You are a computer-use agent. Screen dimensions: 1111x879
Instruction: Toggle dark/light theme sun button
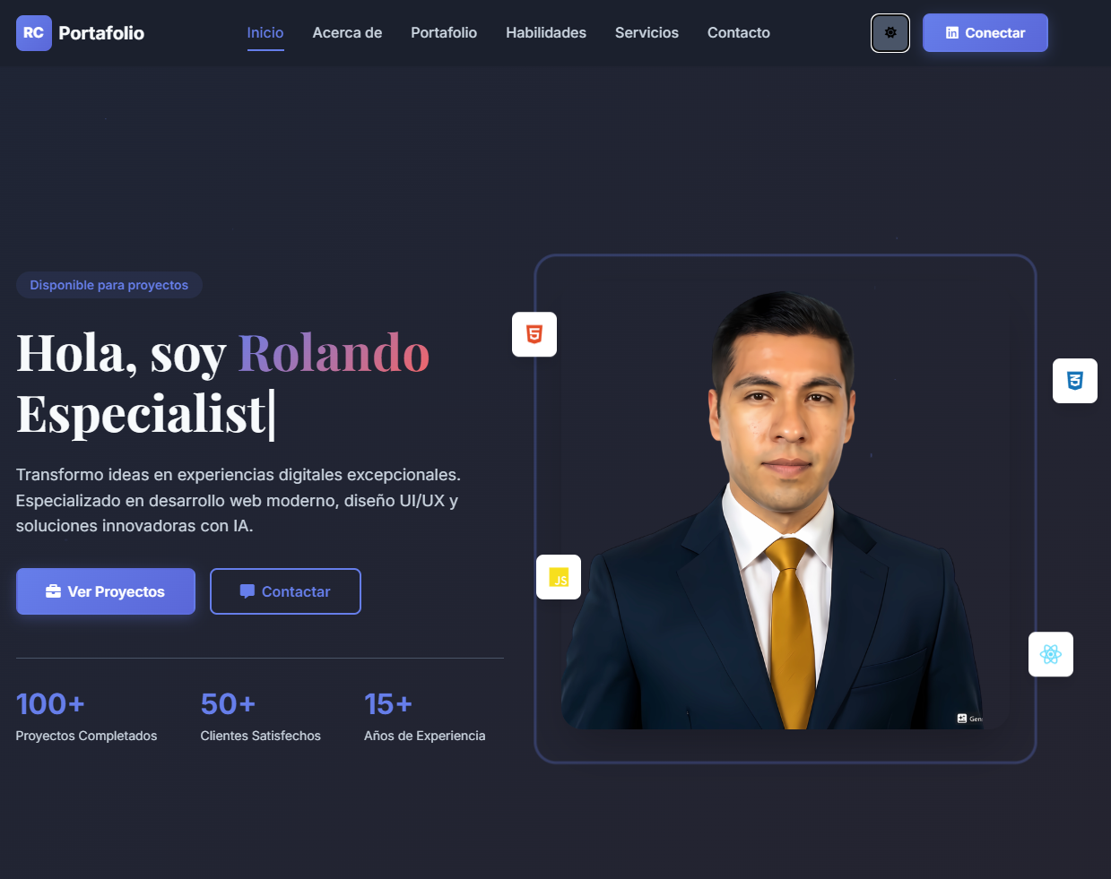click(890, 33)
